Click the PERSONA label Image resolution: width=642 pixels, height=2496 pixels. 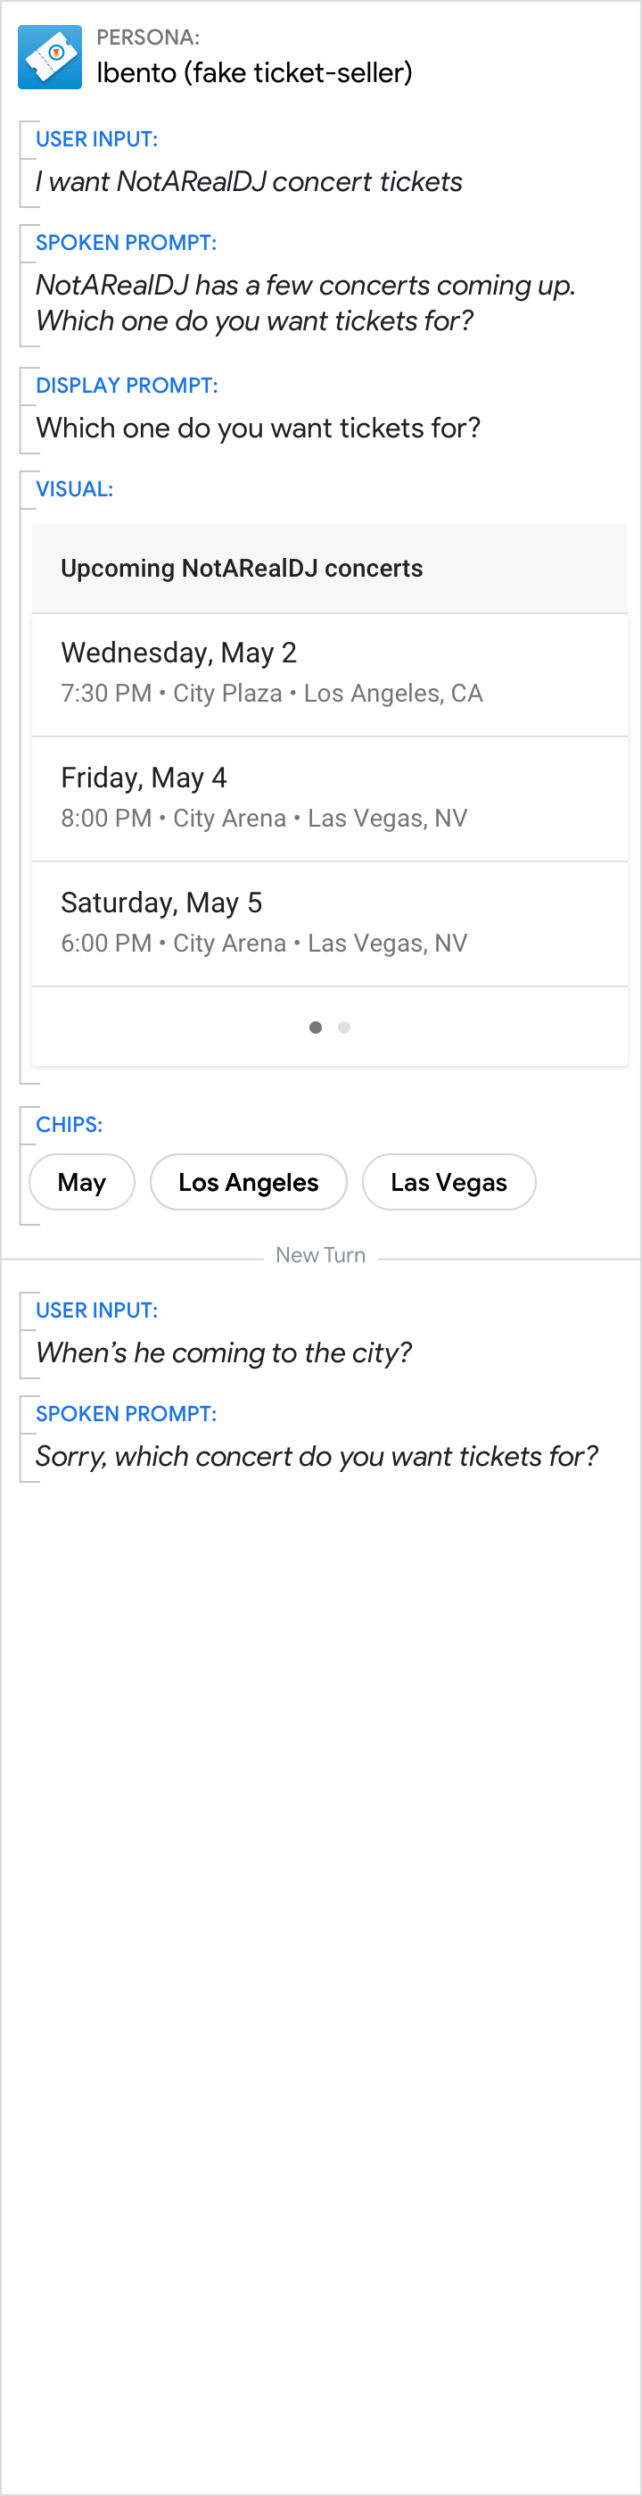(x=148, y=37)
